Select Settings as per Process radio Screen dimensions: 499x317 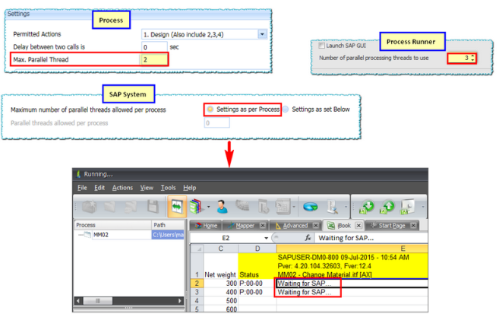point(210,109)
